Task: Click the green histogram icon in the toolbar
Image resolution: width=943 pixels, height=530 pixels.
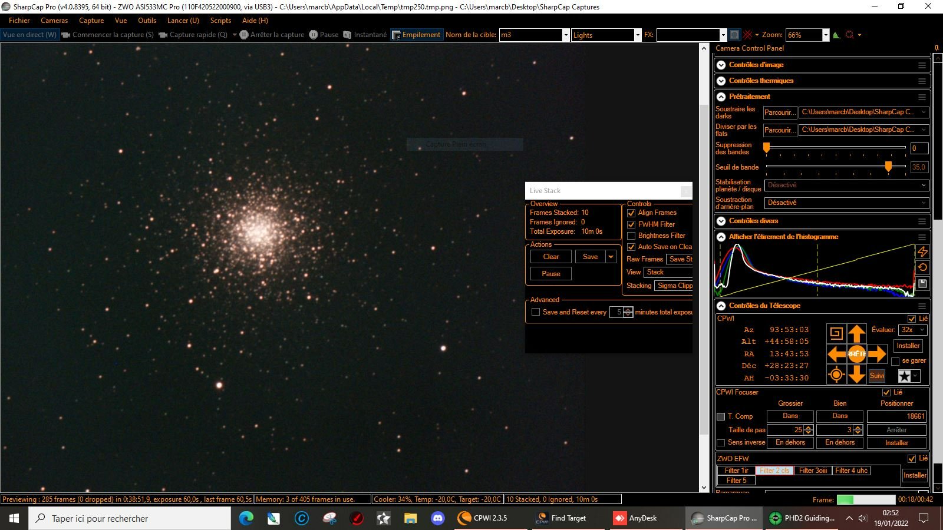Action: point(836,35)
